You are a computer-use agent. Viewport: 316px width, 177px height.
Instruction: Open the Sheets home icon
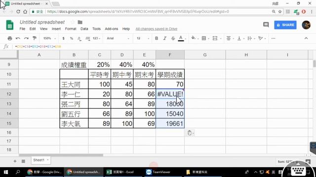(x=10, y=25)
